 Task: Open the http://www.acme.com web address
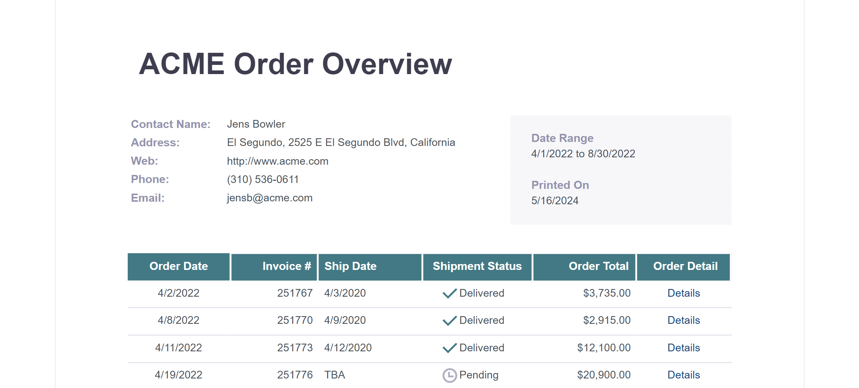(x=278, y=161)
